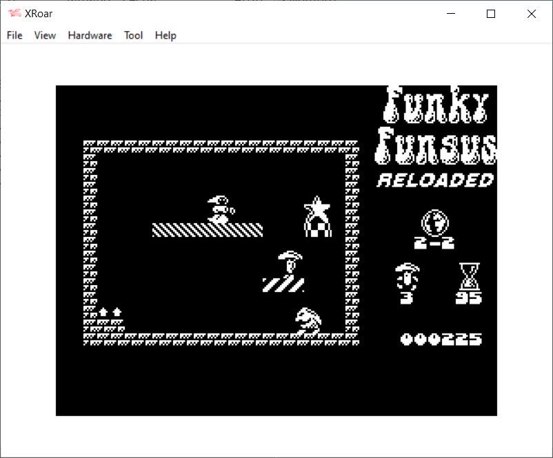The height and width of the screenshot is (458, 553).
Task: Click the mushroom face lives icon
Action: [406, 276]
